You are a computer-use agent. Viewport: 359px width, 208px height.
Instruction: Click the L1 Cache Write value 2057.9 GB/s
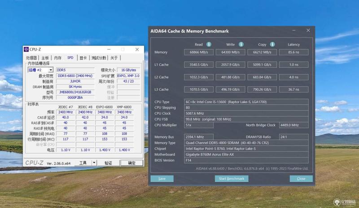click(x=230, y=64)
